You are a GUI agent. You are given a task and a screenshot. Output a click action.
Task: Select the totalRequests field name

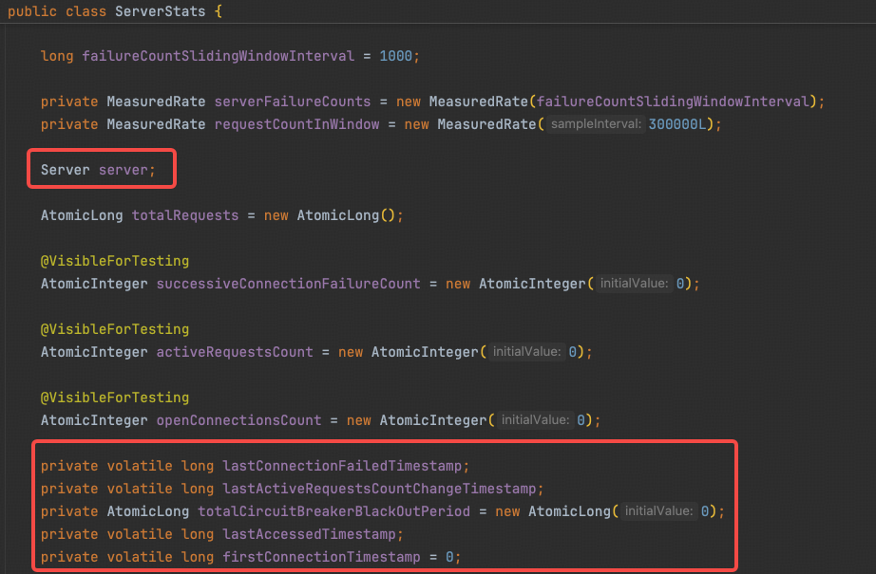(x=185, y=215)
